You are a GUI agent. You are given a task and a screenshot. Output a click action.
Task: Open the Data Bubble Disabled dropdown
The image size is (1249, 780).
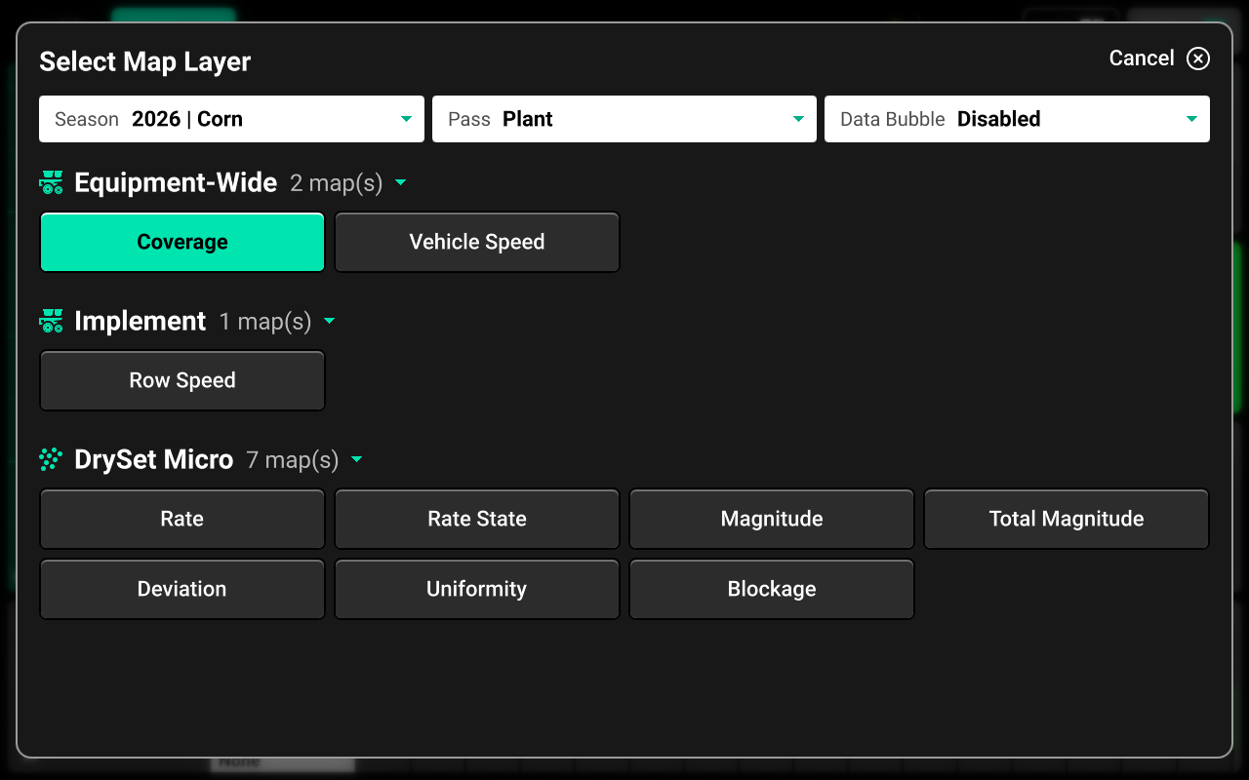click(x=1016, y=119)
